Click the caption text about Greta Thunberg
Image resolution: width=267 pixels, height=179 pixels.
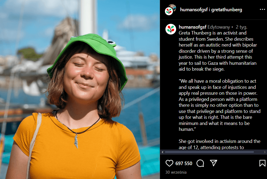[x=218, y=51]
